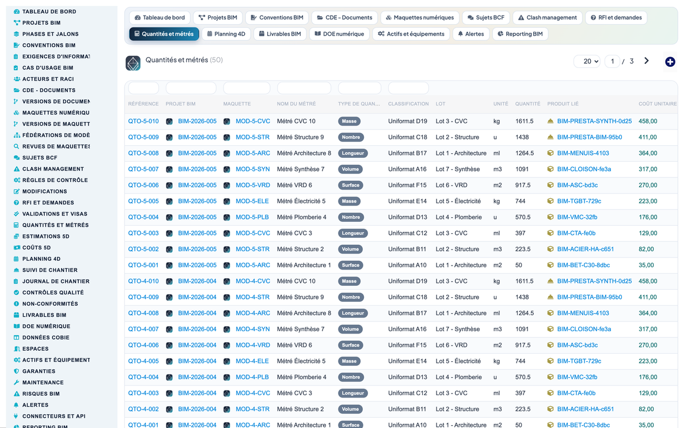Open Estimations 5D in the sidebar
The image size is (691, 428).
click(x=46, y=236)
